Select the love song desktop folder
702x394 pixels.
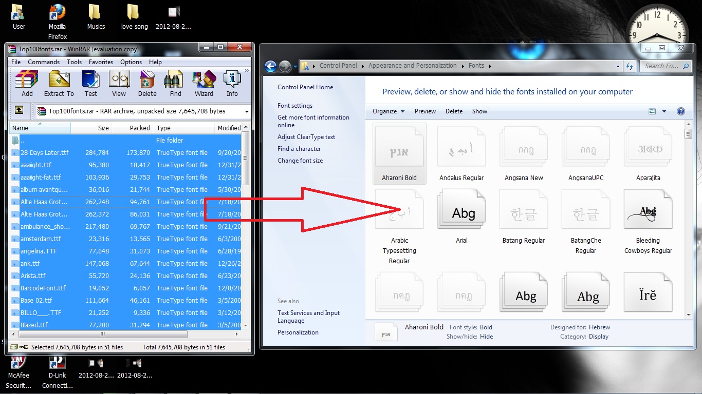[134, 17]
